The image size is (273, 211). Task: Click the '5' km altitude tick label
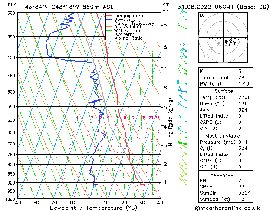(x=165, y=107)
